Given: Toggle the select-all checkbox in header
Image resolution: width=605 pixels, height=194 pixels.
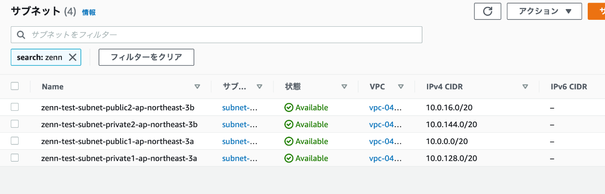Looking at the screenshot, I should 15,86.
